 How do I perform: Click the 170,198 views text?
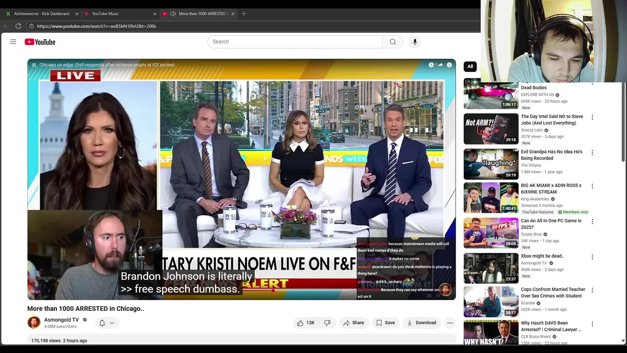pyautogui.click(x=46, y=340)
